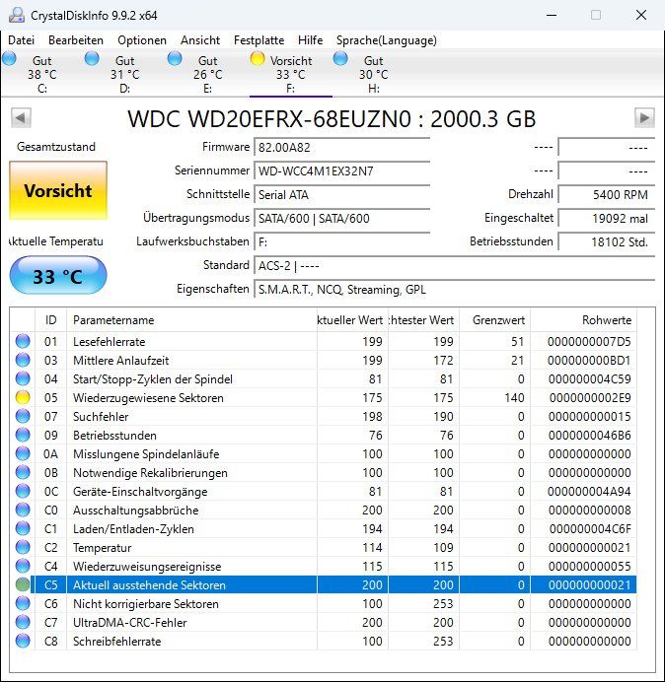The height and width of the screenshot is (682, 665).
Task: Click raw value 0000000002E9
Action: pyautogui.click(x=590, y=397)
